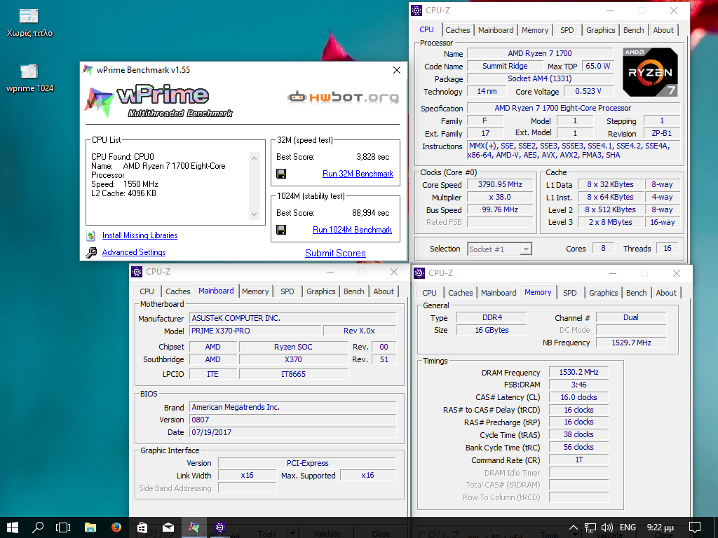
Task: Open Task View on the taskbar
Action: [x=63, y=527]
